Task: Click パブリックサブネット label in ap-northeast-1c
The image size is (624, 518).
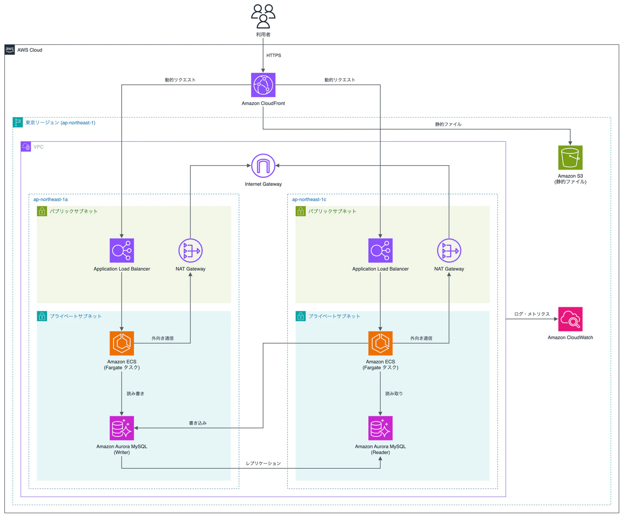Action: pos(332,211)
